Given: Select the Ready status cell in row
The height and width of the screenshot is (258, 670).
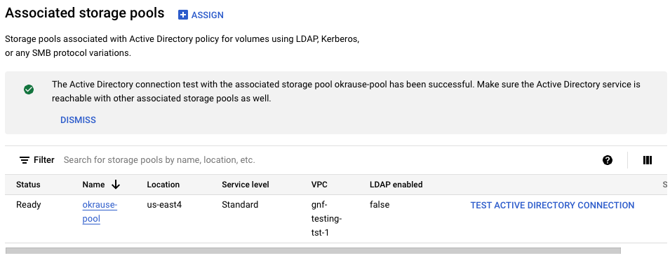Looking at the screenshot, I should point(29,205).
